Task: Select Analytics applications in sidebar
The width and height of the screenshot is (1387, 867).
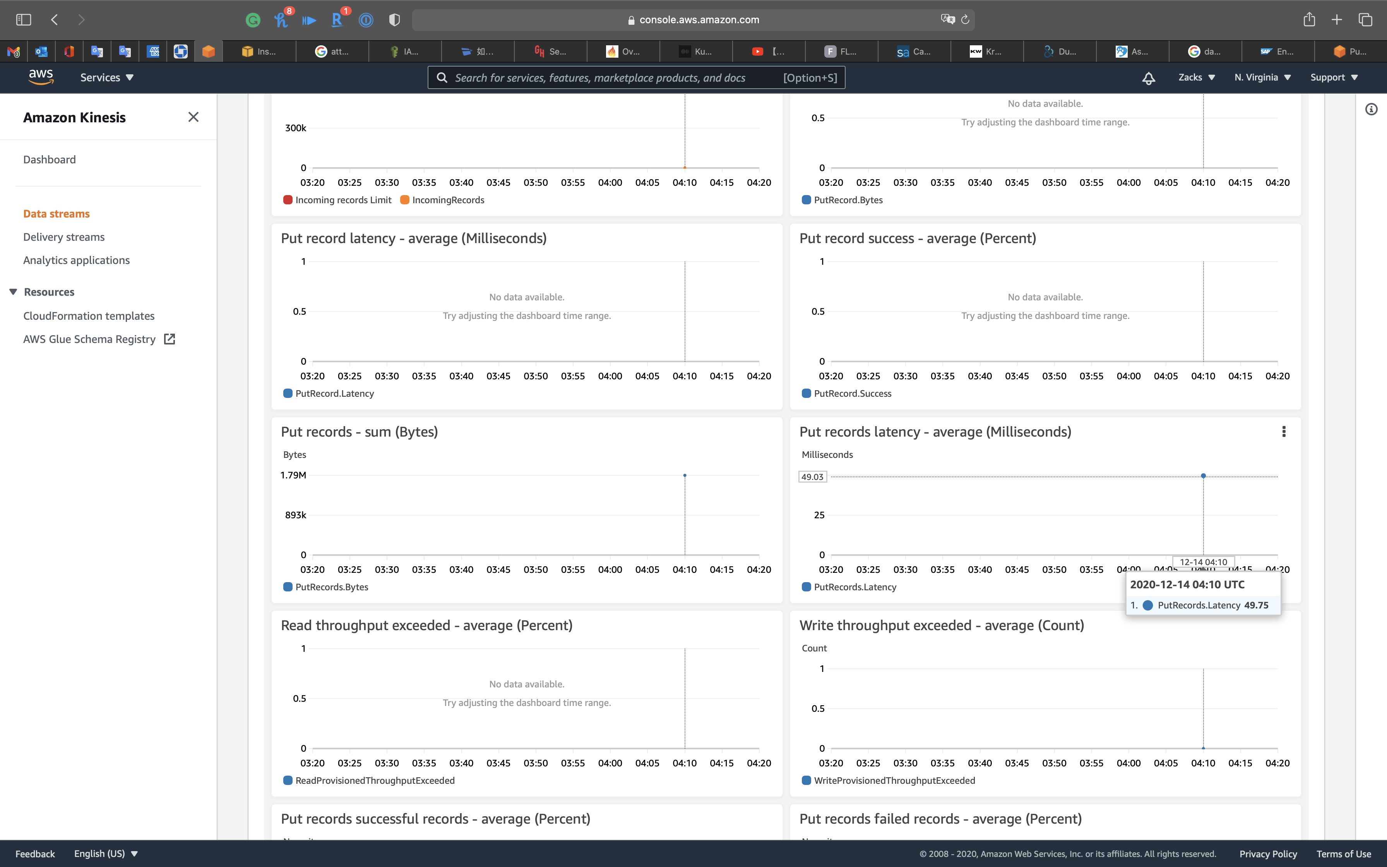Action: click(x=76, y=260)
